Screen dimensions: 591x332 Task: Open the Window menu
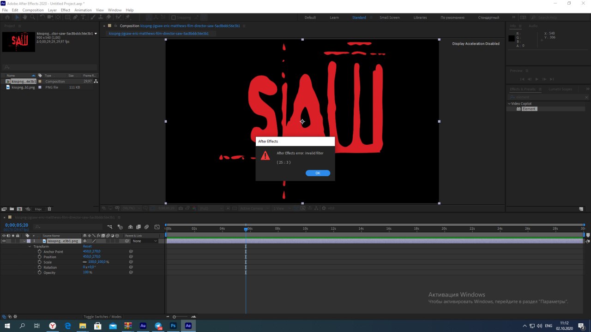click(x=115, y=10)
